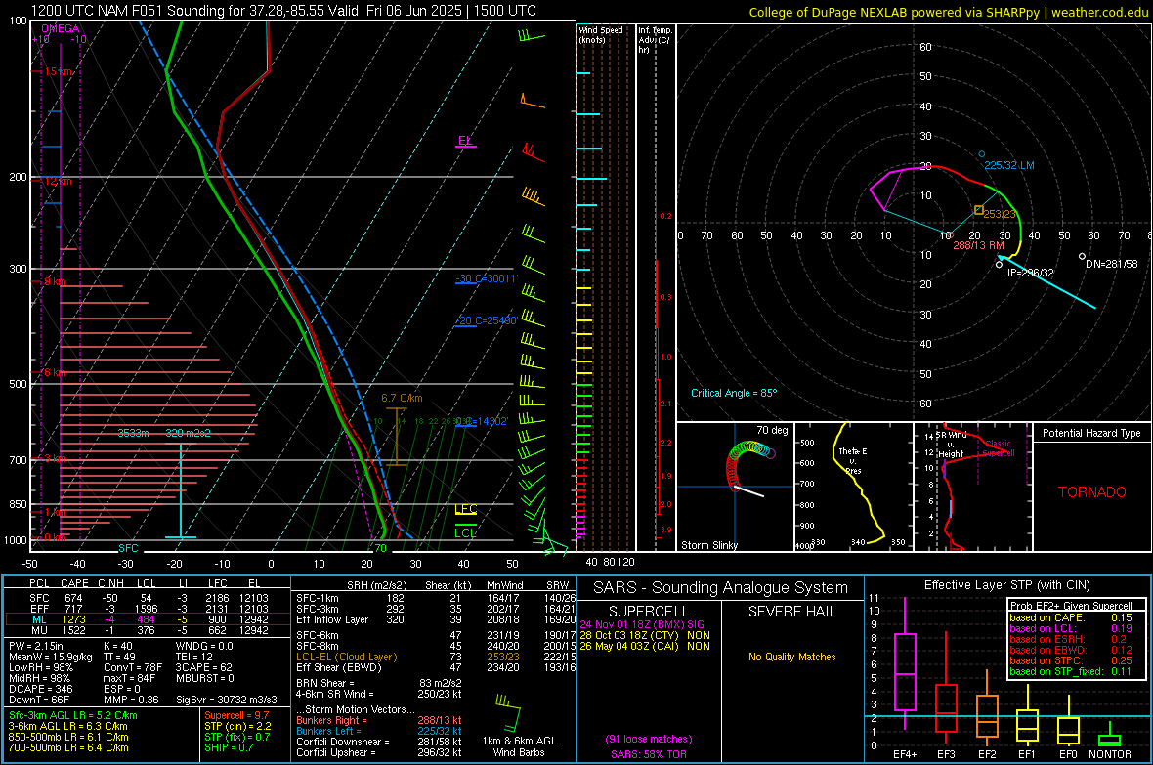This screenshot has height=765, width=1153.
Task: Click the cyan SFC label below skew-T
Action: (x=128, y=548)
